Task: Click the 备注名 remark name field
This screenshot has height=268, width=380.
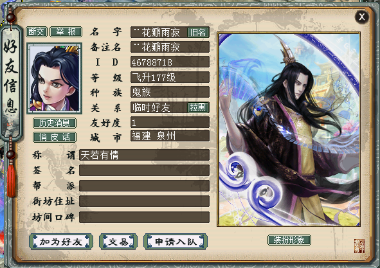Action: point(170,48)
